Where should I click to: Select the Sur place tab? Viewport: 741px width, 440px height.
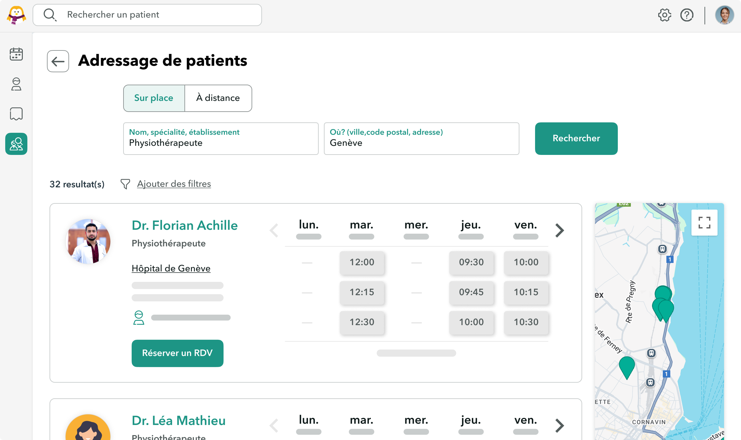[154, 98]
